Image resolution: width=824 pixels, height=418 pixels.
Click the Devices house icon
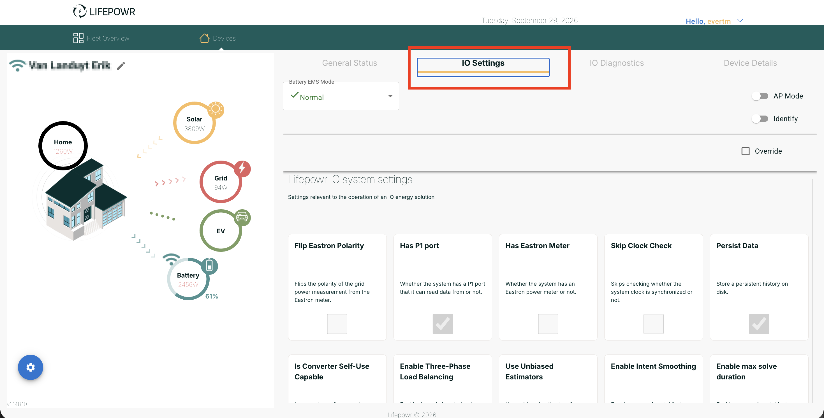click(x=204, y=38)
